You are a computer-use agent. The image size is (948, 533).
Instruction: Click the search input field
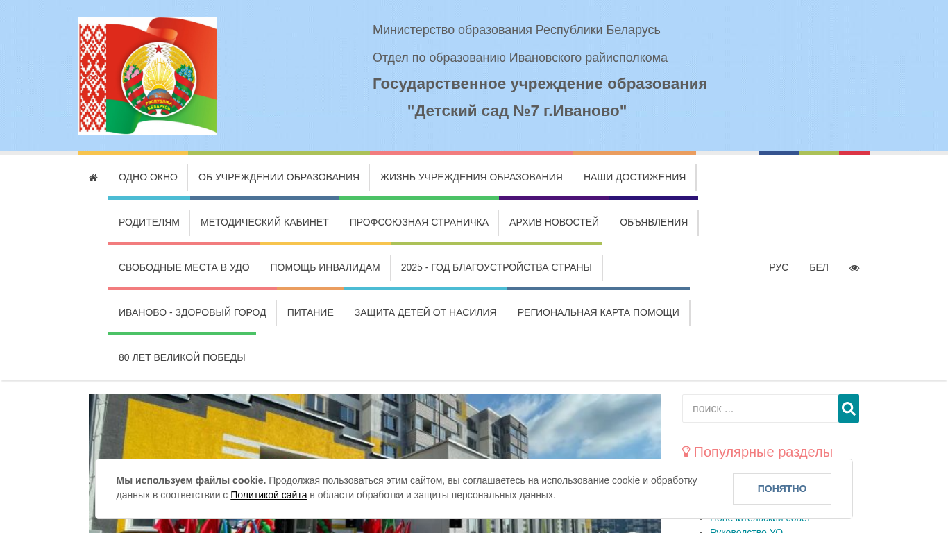[x=760, y=408]
